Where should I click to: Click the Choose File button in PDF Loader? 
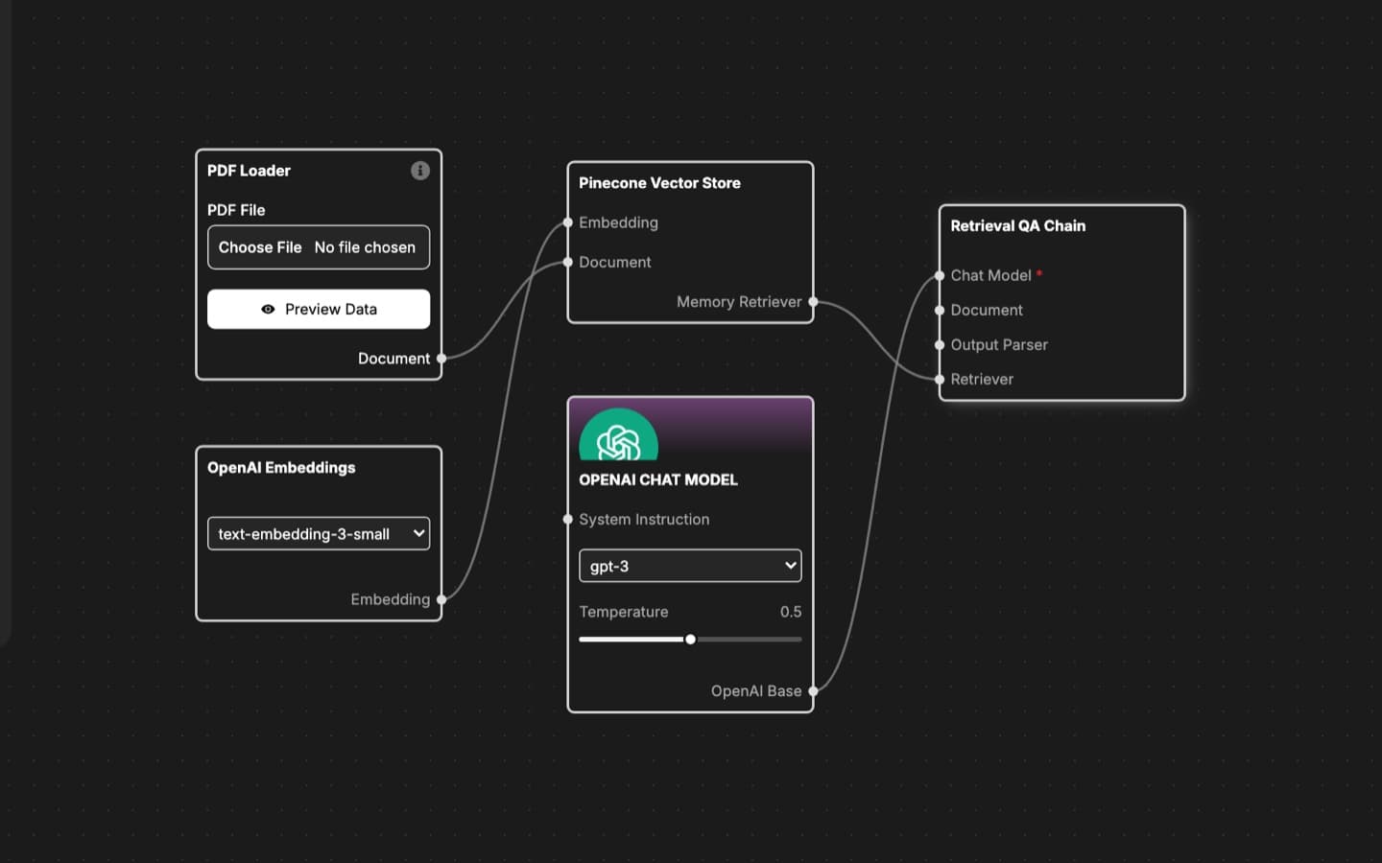pos(260,247)
